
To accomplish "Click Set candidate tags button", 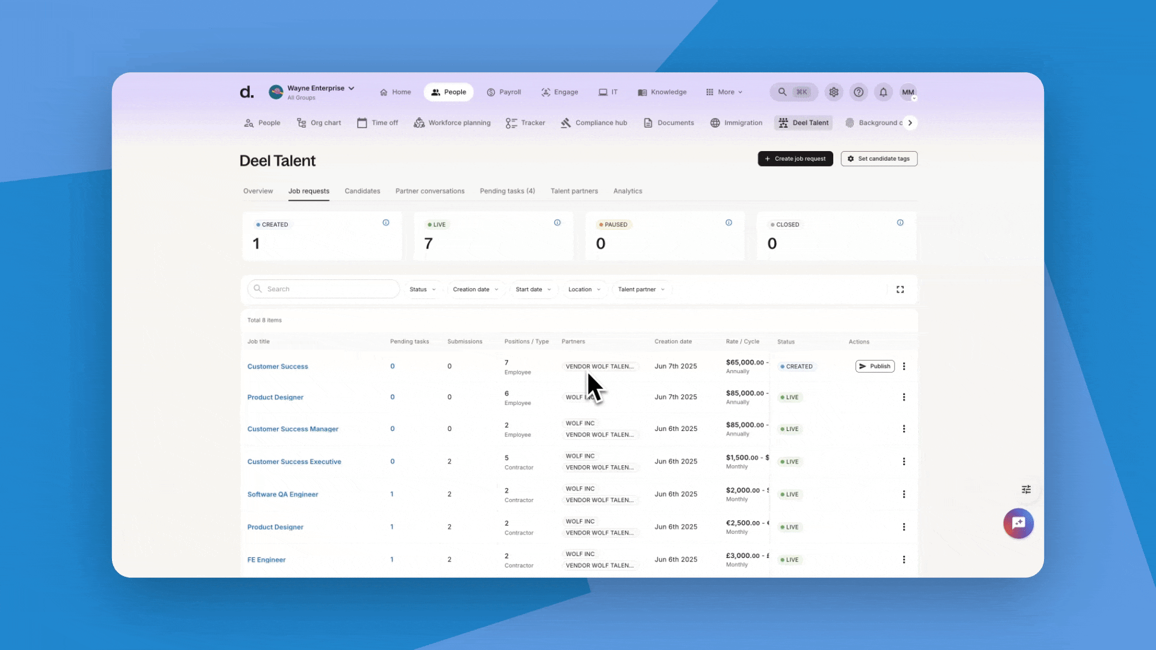I will pos(879,159).
